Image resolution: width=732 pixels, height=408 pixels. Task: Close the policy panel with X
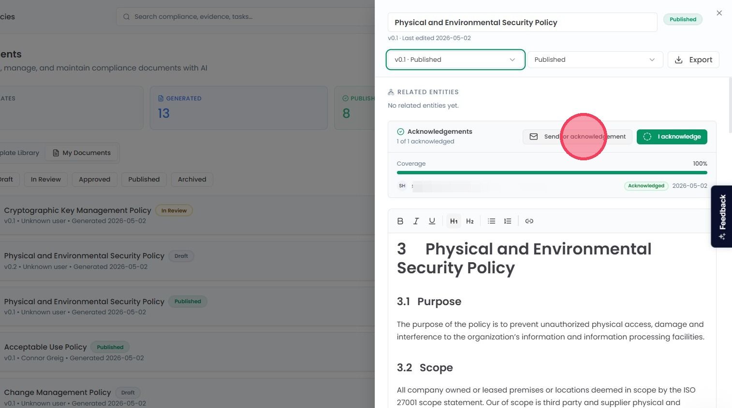(719, 13)
